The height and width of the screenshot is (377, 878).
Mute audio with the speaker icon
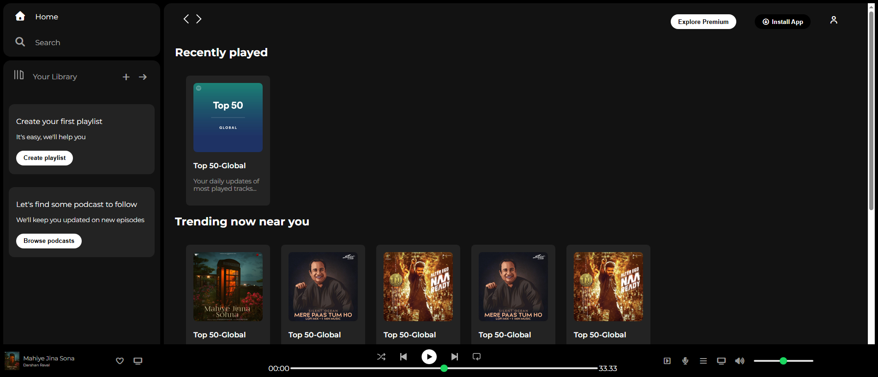point(740,361)
